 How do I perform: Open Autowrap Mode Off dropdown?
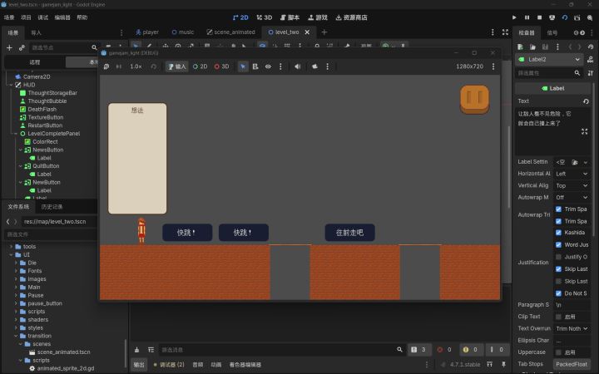click(572, 197)
